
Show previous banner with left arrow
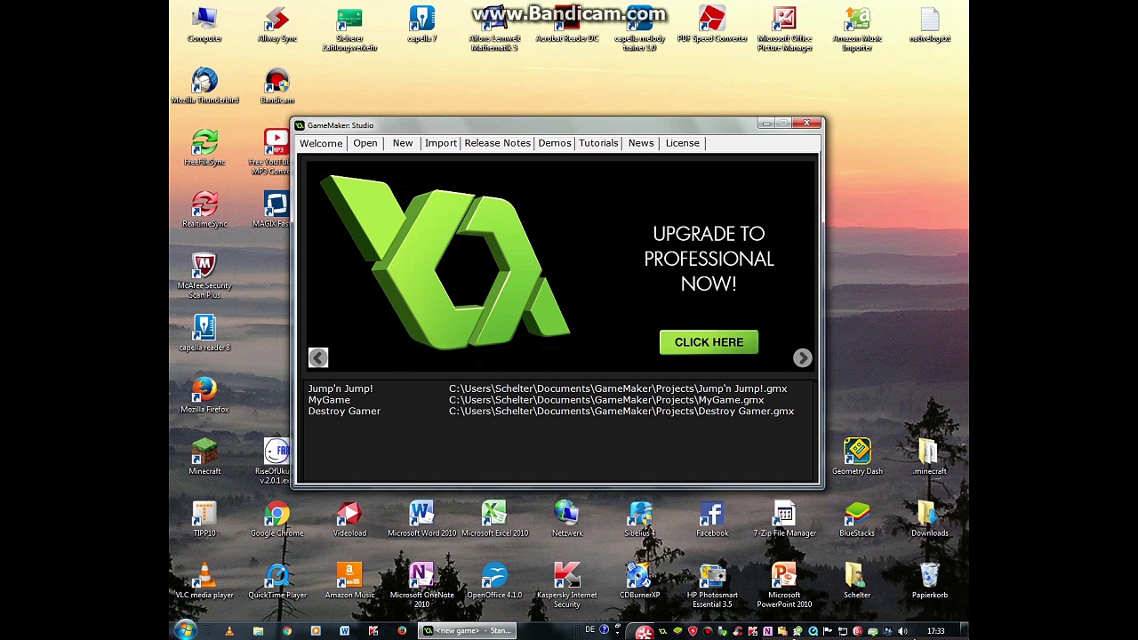(318, 357)
